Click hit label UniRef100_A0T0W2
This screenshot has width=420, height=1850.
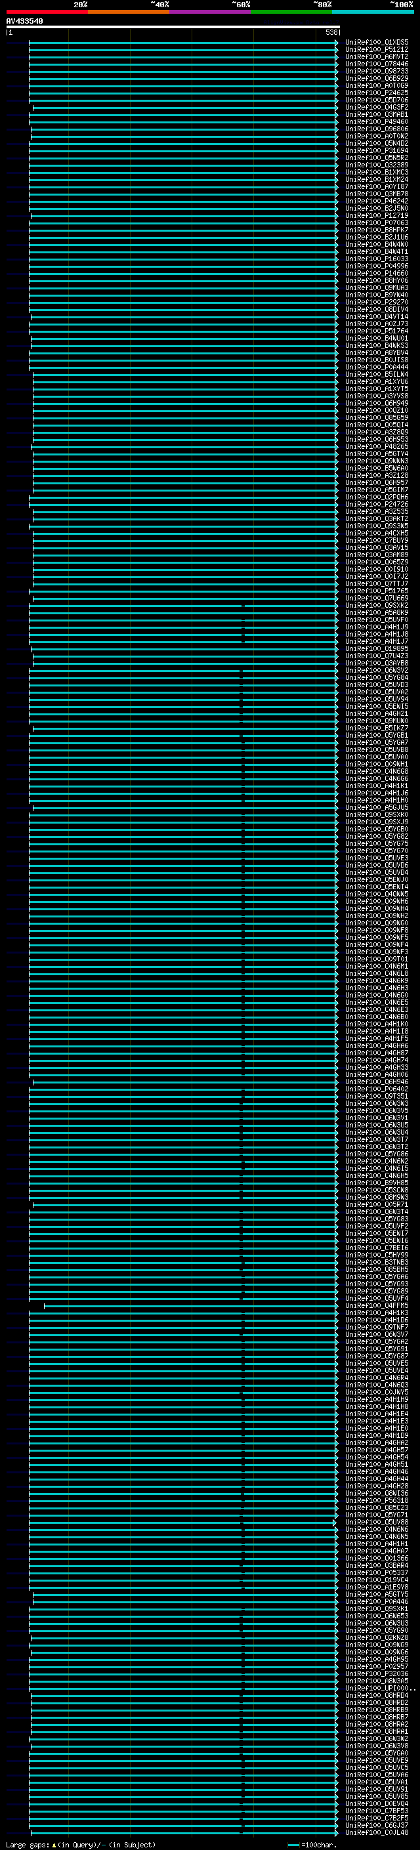377,136
